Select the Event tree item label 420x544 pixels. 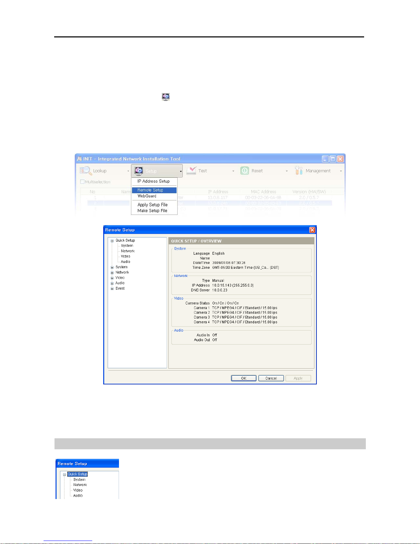pyautogui.click(x=120, y=288)
